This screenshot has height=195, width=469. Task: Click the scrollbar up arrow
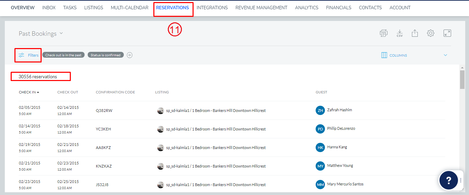pos(462,68)
